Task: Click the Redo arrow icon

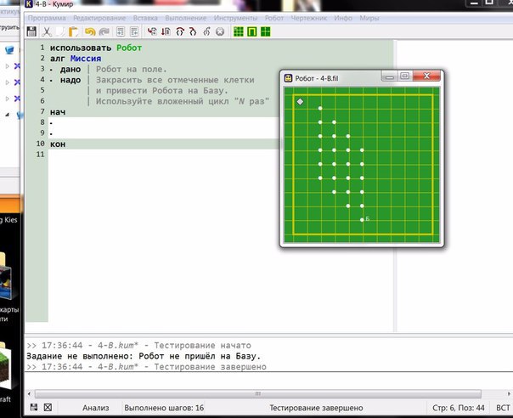Action: click(103, 32)
